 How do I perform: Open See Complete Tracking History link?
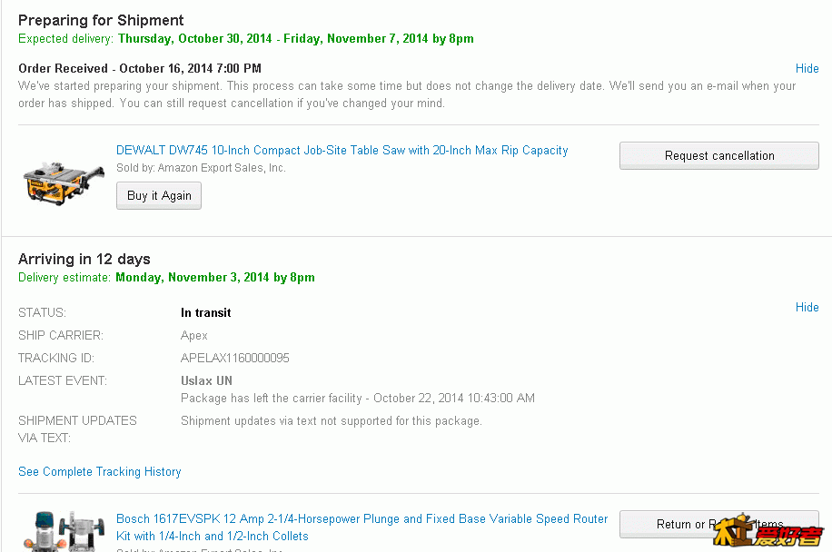[100, 471]
